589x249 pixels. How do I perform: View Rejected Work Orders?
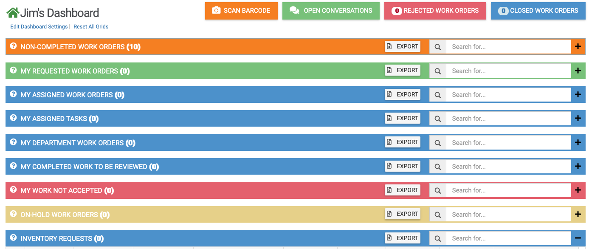435,11
